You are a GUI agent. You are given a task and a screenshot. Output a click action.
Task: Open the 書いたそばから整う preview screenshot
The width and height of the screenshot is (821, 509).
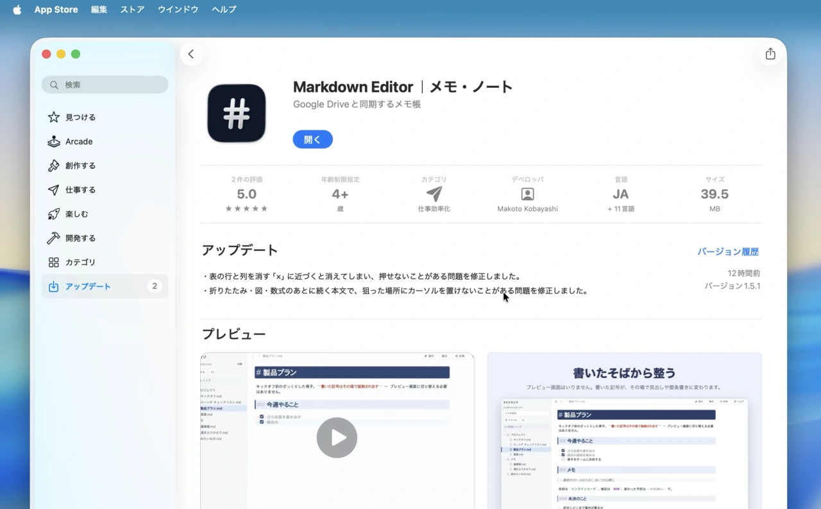[624, 431]
